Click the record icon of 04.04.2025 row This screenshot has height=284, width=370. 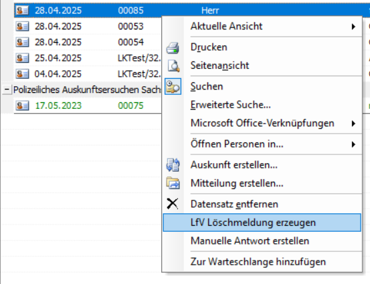point(22,74)
